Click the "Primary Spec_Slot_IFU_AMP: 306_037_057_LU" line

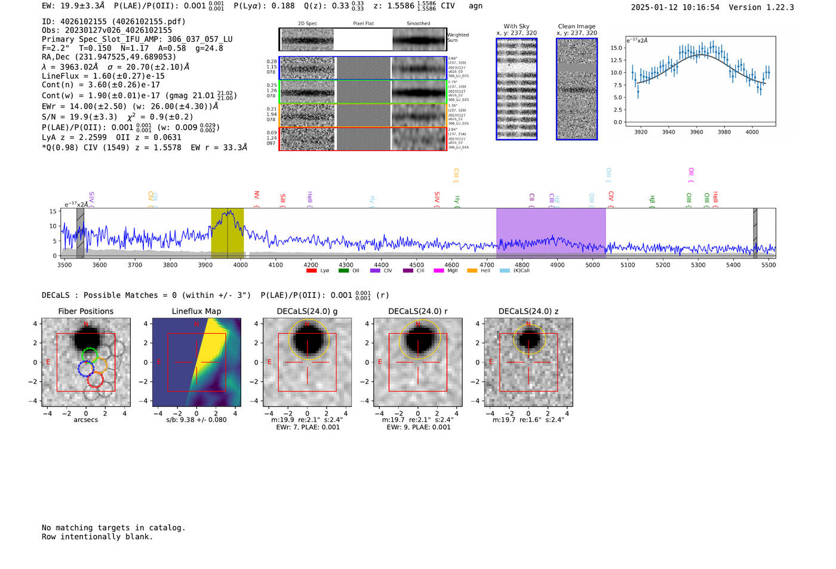pos(137,39)
